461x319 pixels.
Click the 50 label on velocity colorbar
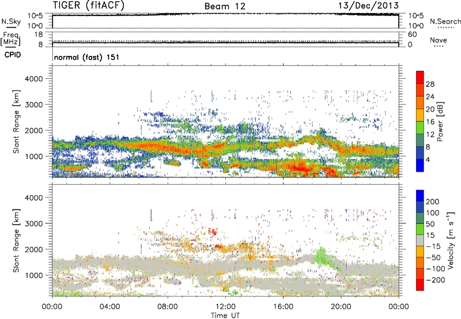[430, 224]
